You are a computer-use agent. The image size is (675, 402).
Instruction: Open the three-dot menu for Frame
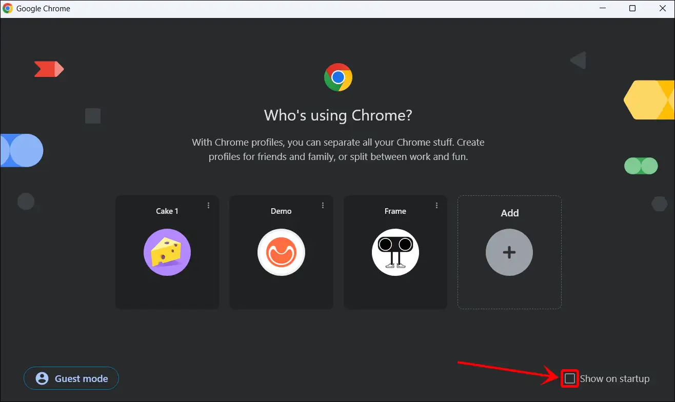(436, 206)
